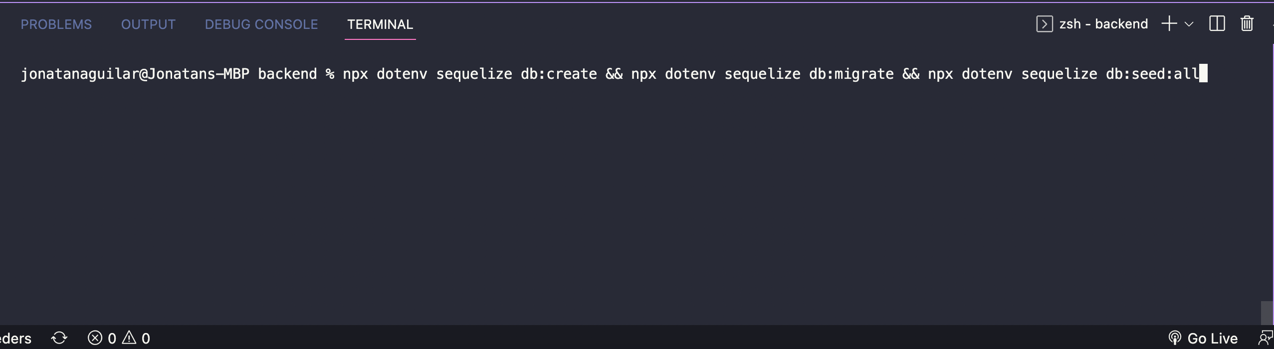Click the synchronize changes icon in status bar
1274x349 pixels.
click(x=59, y=338)
